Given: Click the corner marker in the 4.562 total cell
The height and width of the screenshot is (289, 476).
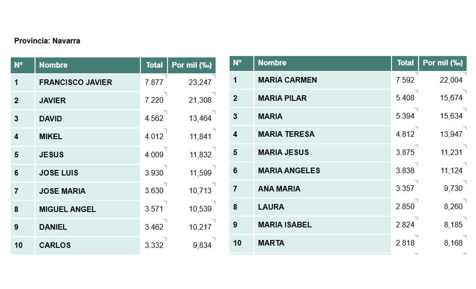Looking at the screenshot, I should coord(165,112).
